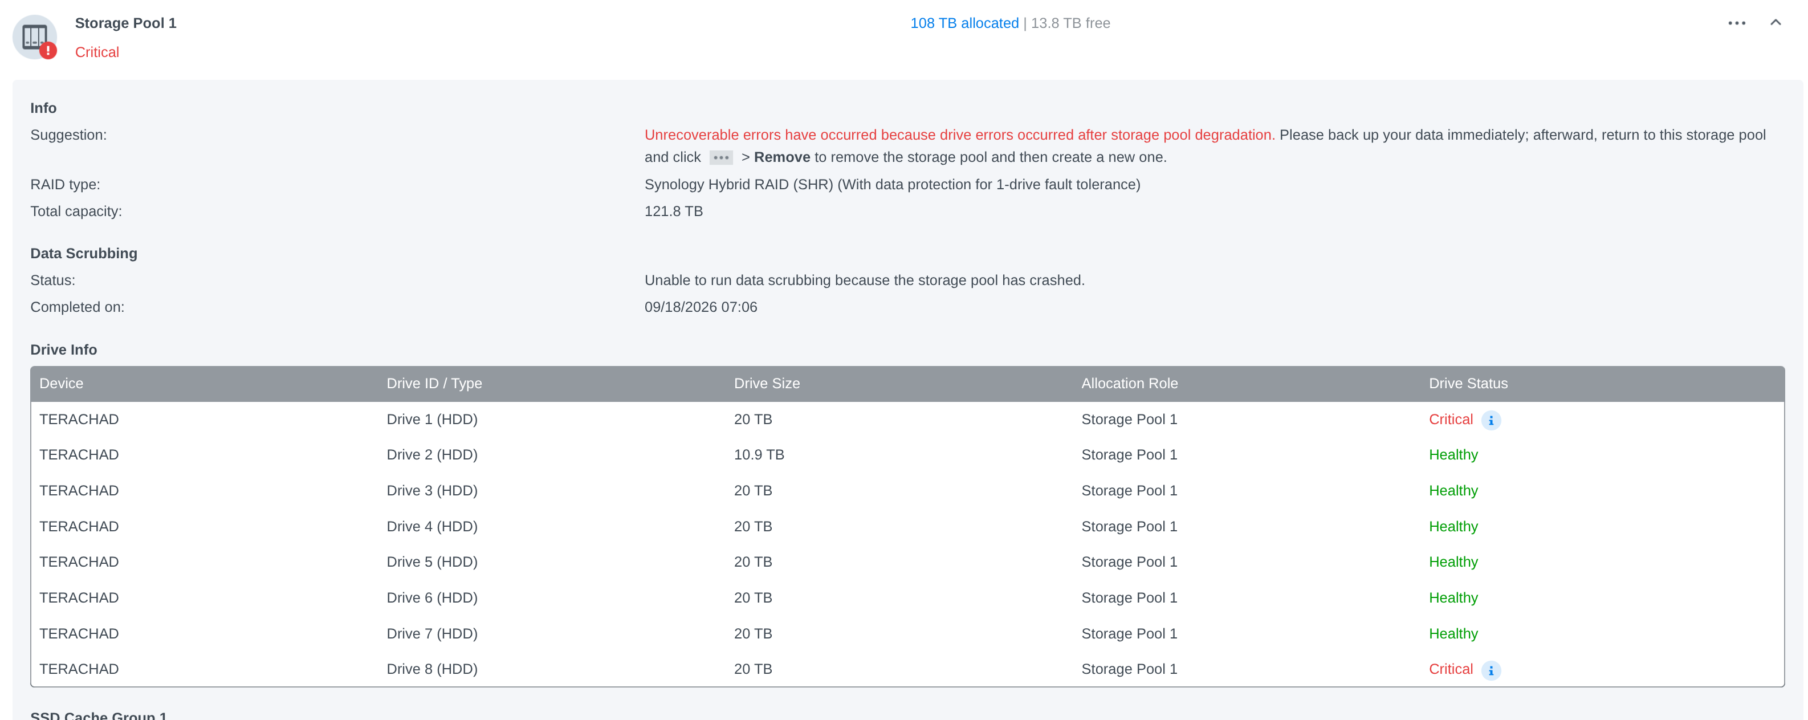Select the Drive 2 (HDD) cell
The height and width of the screenshot is (720, 1808).
coord(431,455)
